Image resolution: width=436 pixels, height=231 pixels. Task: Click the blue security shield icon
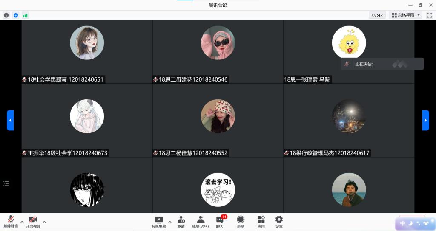pos(16,15)
